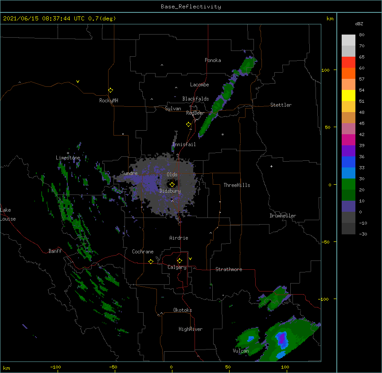Click the Ponoka city label

pyautogui.click(x=213, y=60)
